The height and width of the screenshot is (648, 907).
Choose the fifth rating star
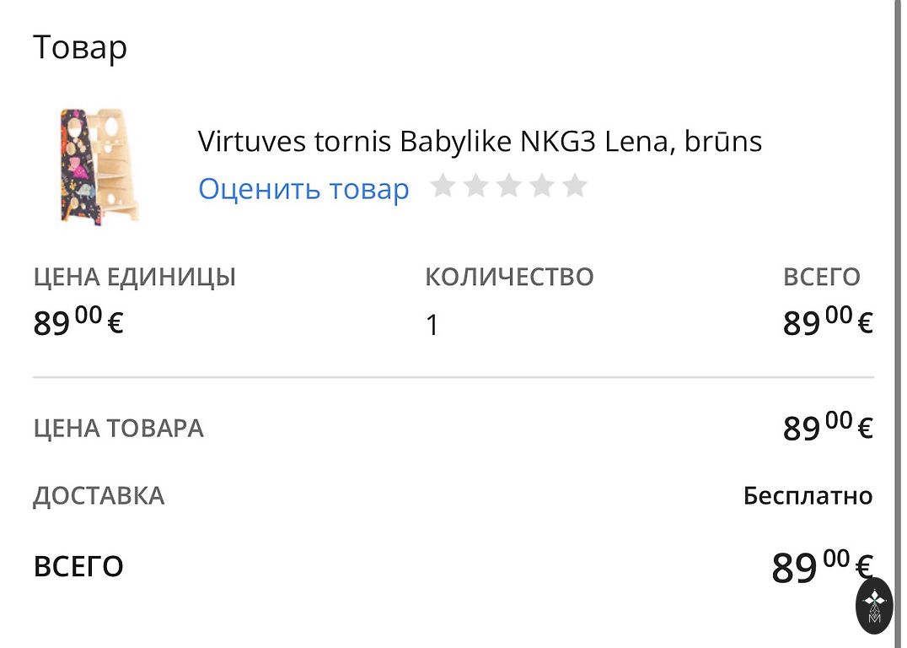click(574, 186)
